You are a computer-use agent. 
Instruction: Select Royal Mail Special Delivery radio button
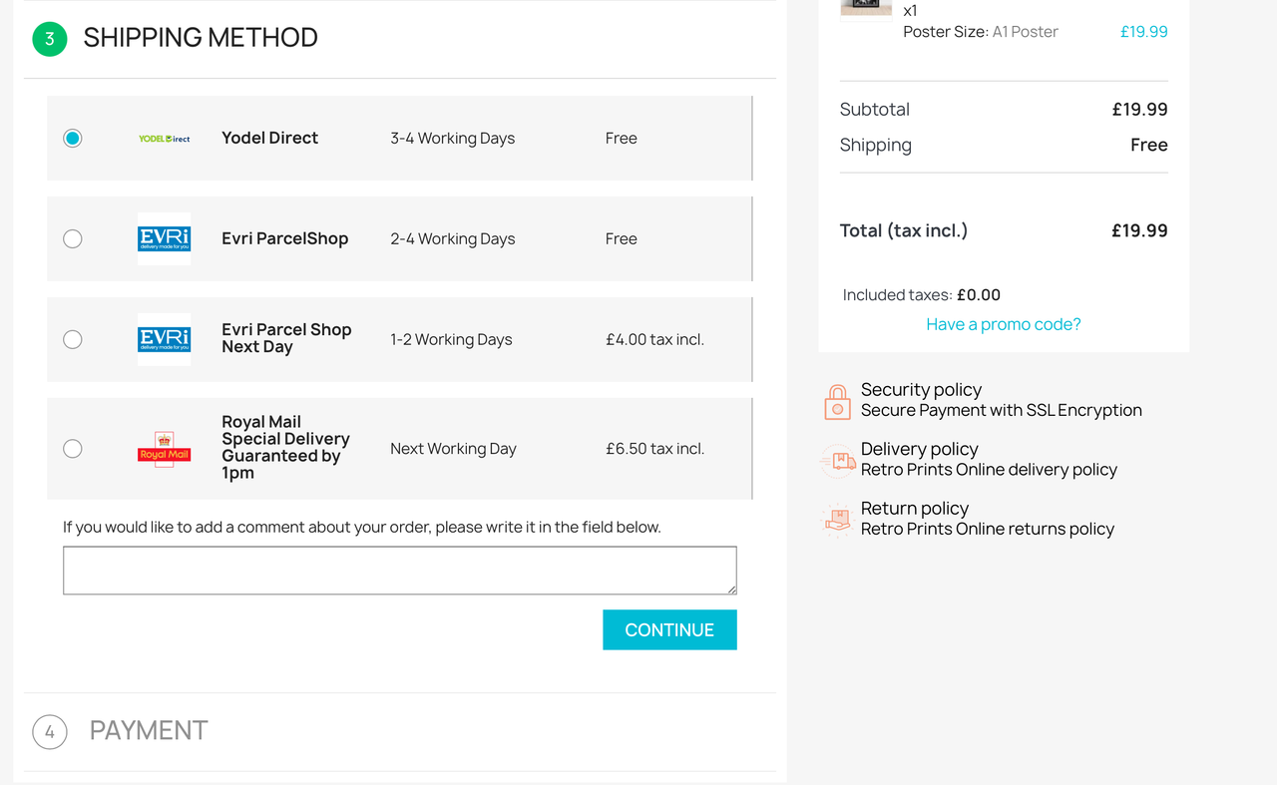[73, 449]
